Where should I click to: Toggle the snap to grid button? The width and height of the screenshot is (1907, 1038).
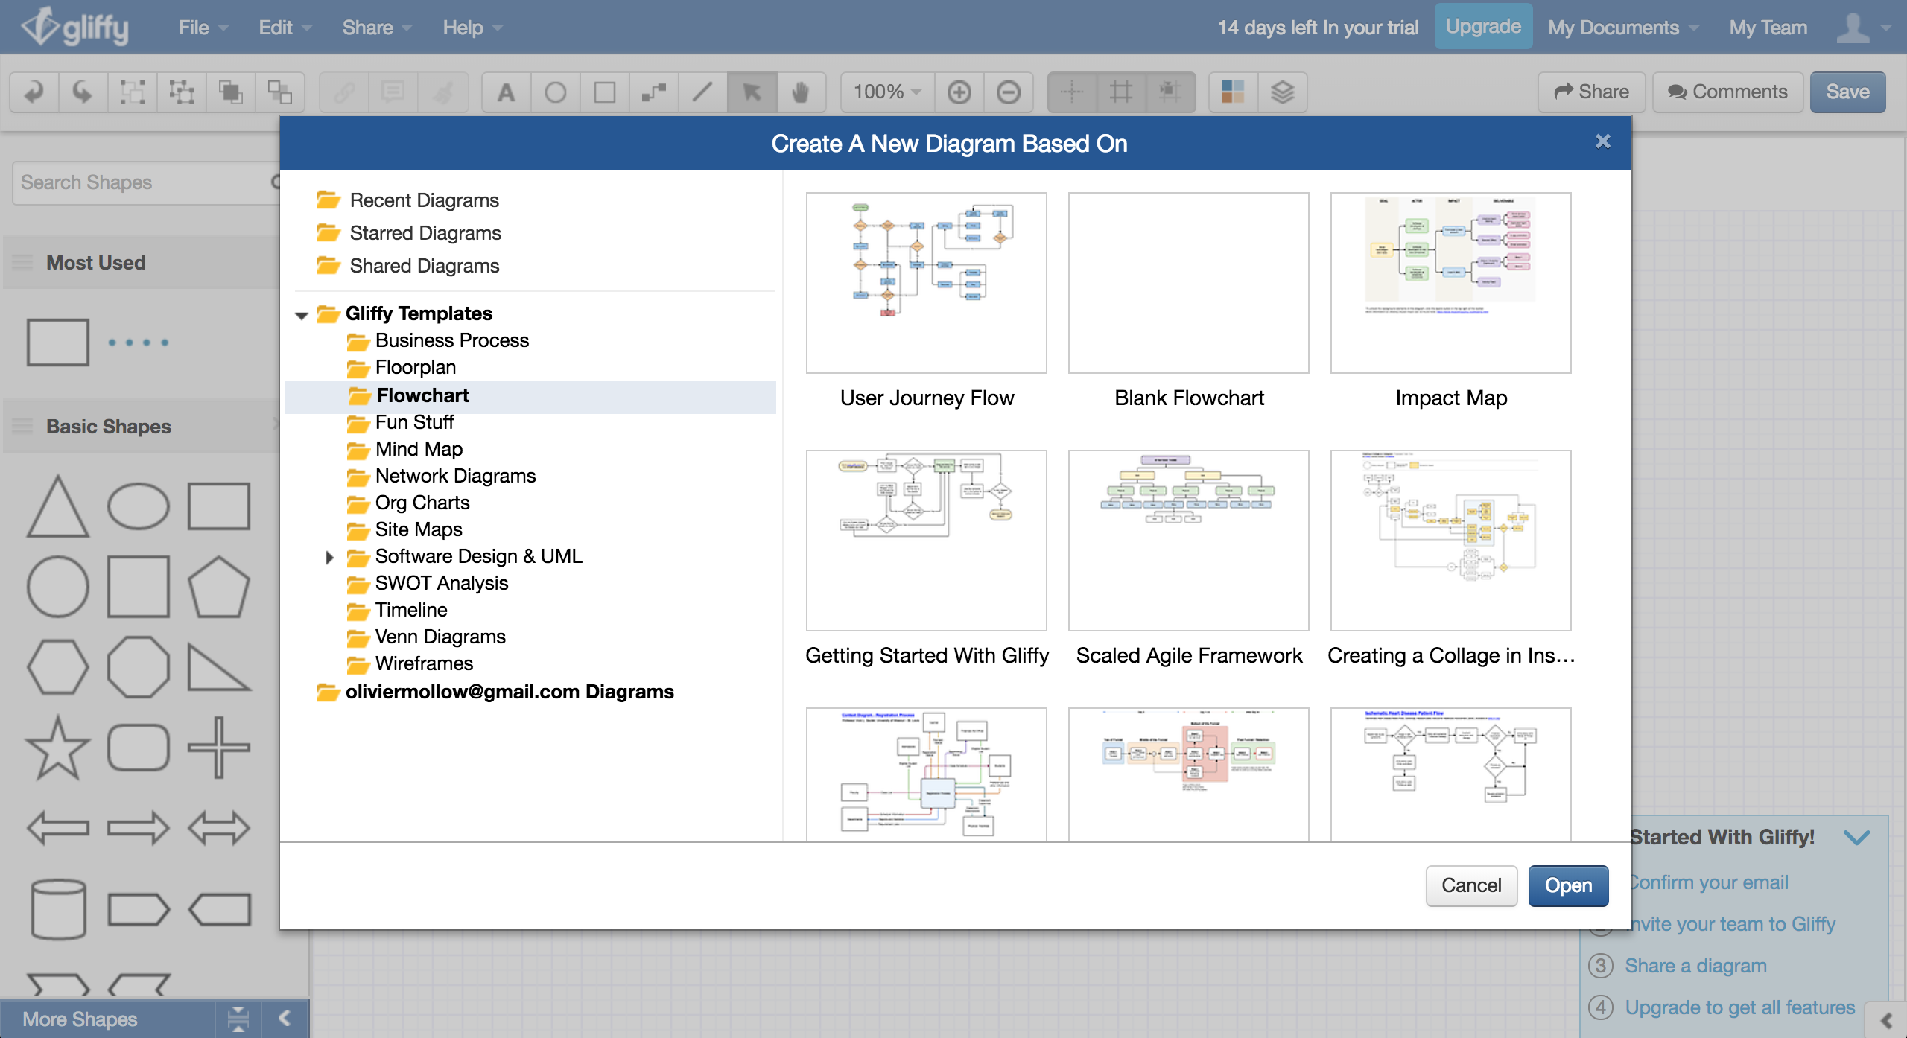click(1170, 92)
